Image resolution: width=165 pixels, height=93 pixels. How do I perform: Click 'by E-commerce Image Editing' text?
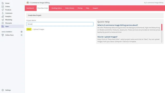[x=154, y=3]
